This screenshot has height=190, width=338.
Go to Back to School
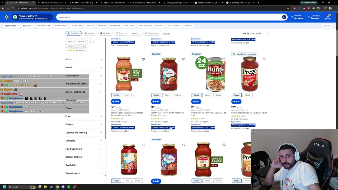pos(61,26)
